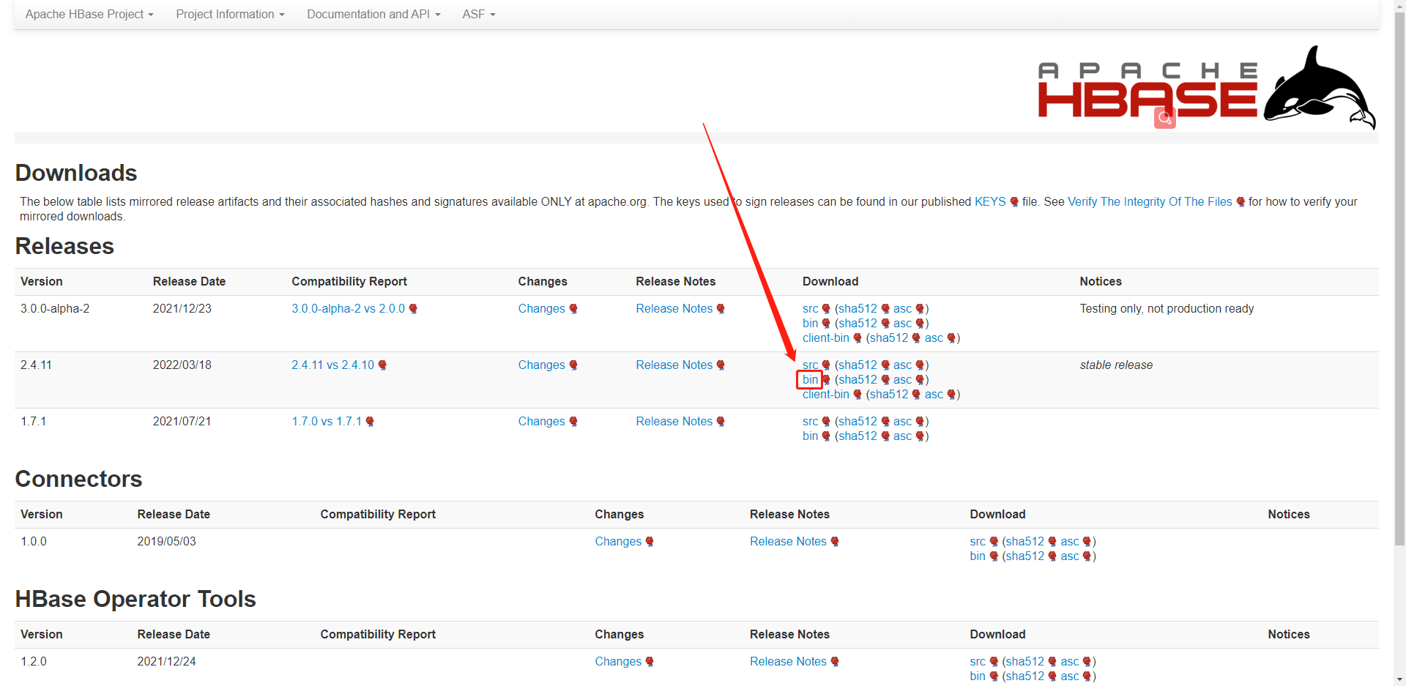Select the 'stable release' notice text
The width and height of the screenshot is (1406, 686).
click(1116, 365)
